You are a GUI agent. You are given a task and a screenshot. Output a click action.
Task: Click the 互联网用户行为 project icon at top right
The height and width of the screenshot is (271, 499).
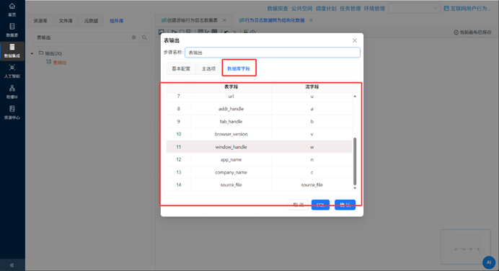(x=446, y=8)
